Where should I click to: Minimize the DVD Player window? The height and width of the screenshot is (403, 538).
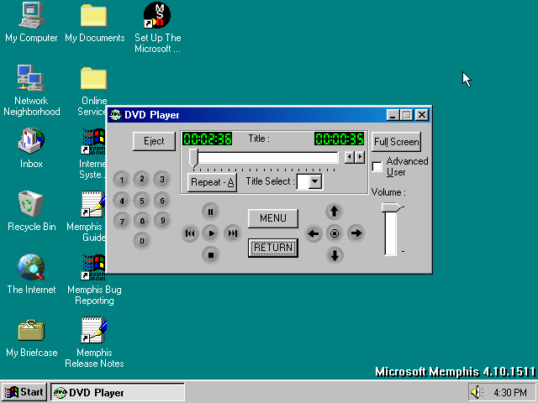coord(393,115)
